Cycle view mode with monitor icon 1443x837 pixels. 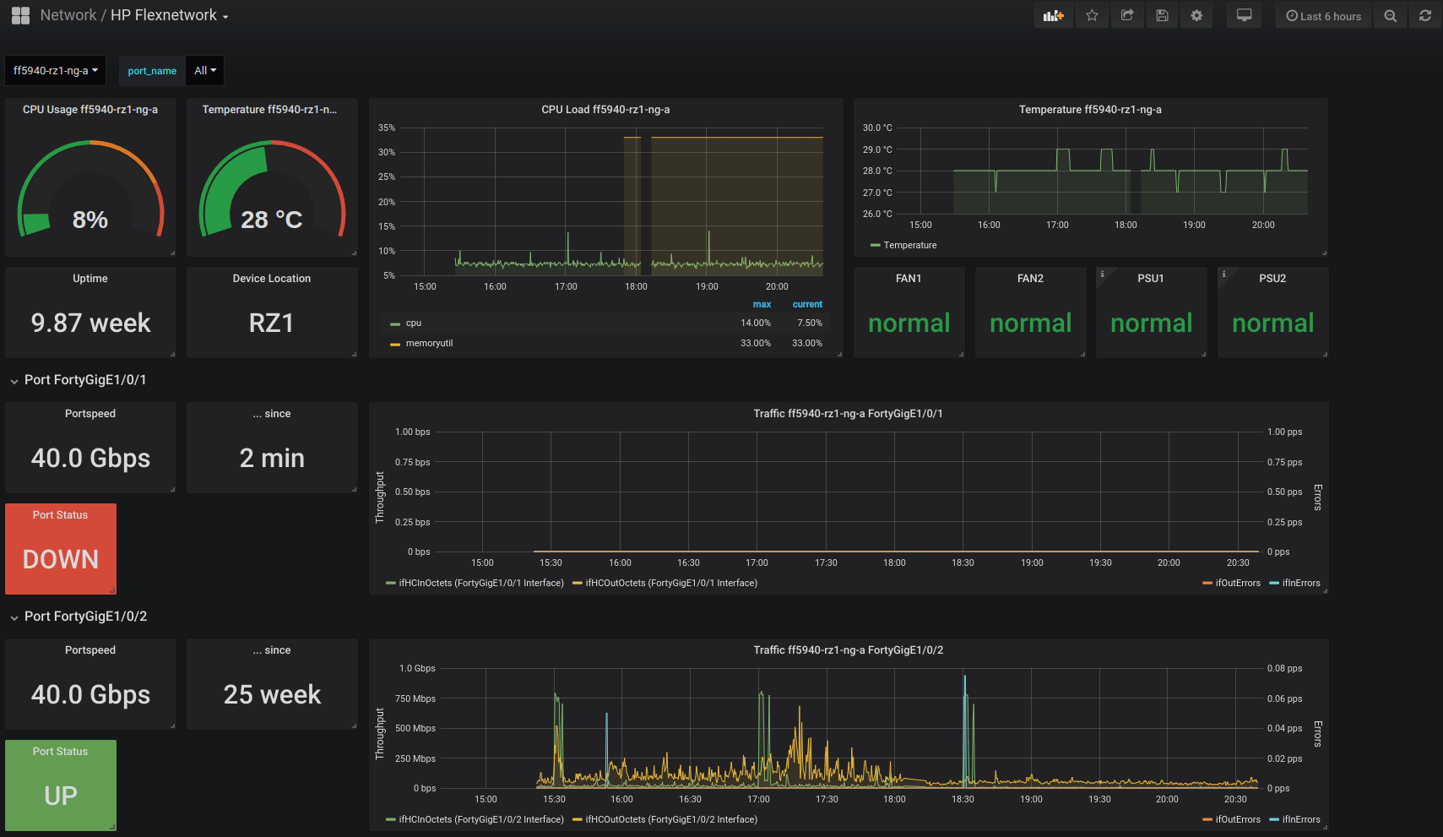[x=1244, y=15]
